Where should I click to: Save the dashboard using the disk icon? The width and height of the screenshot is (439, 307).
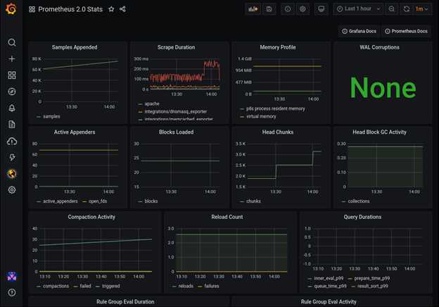tap(269, 9)
